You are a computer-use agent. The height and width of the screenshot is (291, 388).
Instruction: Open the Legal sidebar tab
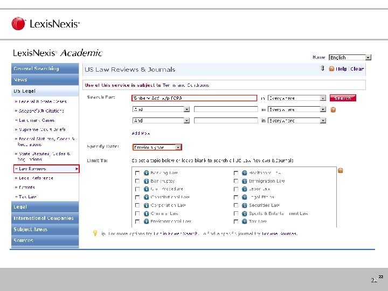(45, 207)
